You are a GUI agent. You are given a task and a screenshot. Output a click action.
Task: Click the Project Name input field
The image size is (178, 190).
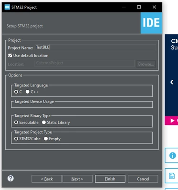coord(95,47)
